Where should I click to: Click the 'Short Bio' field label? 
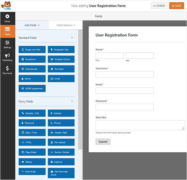point(101,118)
